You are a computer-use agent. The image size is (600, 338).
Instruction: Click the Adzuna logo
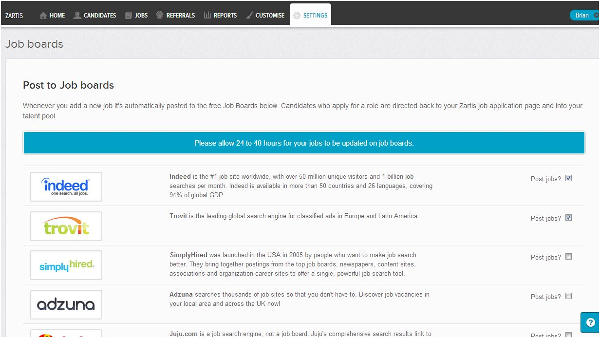tap(66, 304)
